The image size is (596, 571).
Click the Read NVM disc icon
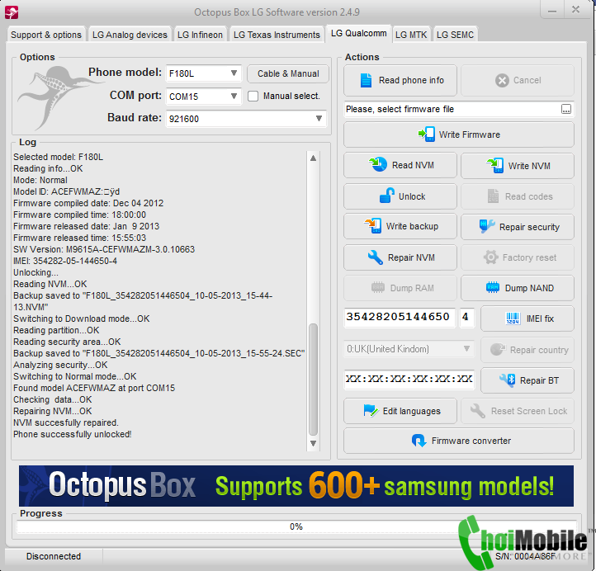[378, 164]
